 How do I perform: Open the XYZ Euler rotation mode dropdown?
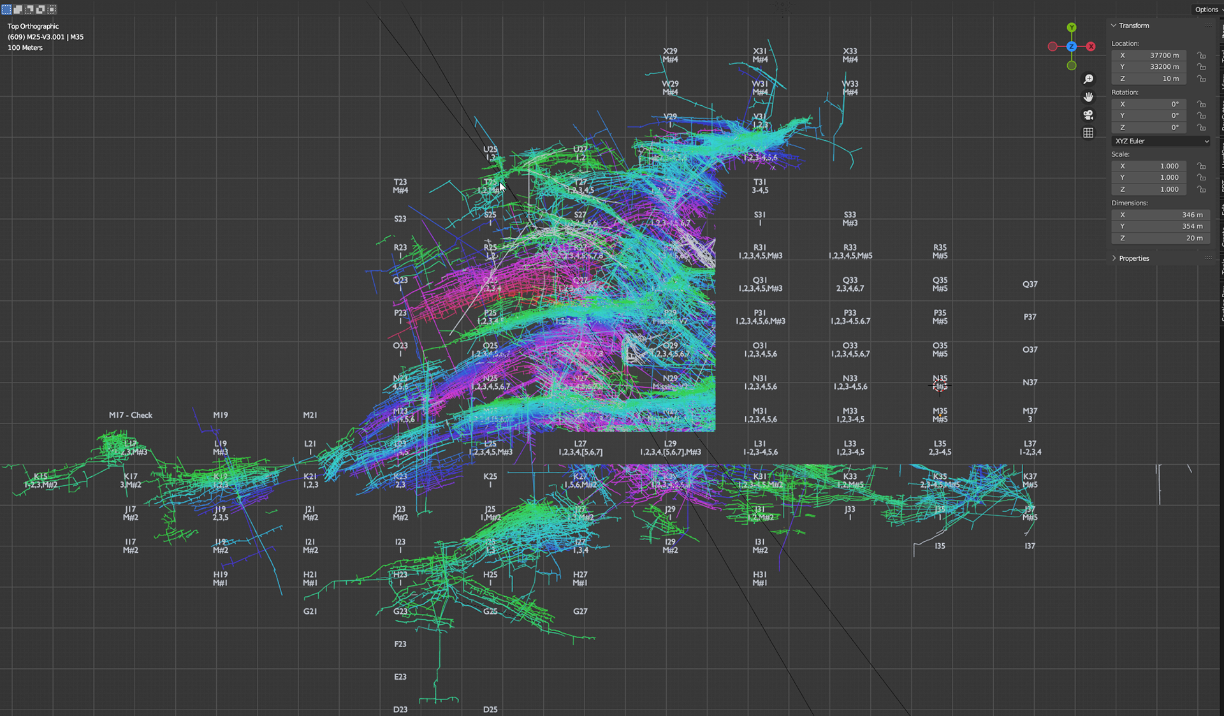tap(1161, 141)
